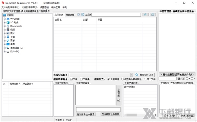
Task: Click the up-arrow go-to-parent icon
Action: (x=83, y=14)
